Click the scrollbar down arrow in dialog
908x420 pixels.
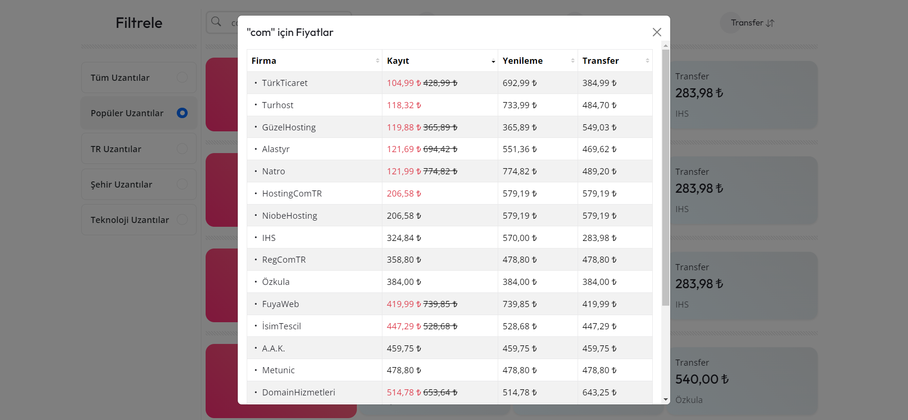pos(666,400)
